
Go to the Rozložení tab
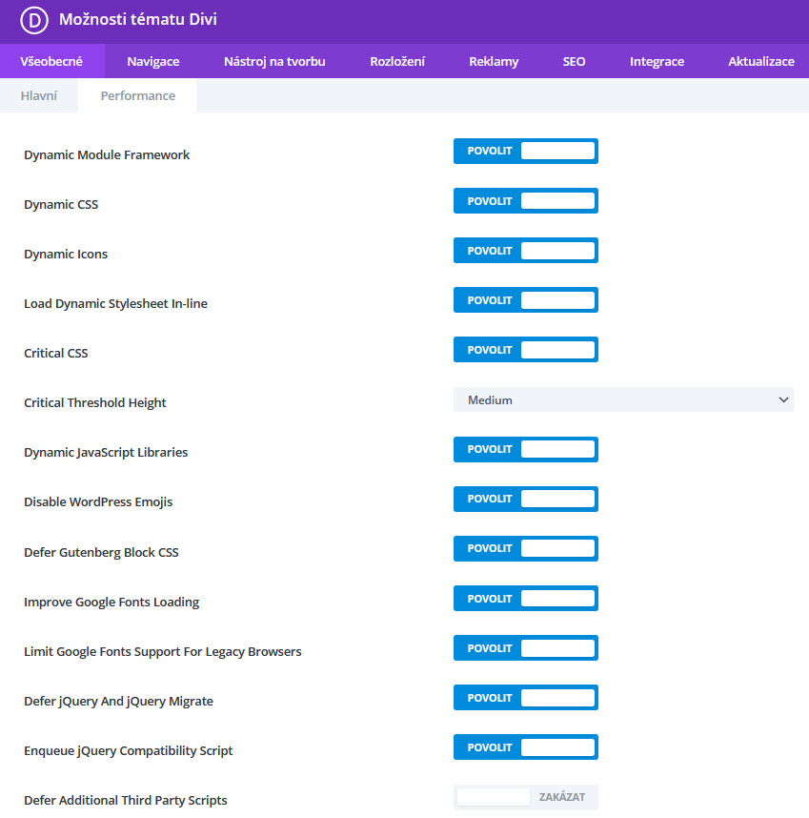(397, 62)
